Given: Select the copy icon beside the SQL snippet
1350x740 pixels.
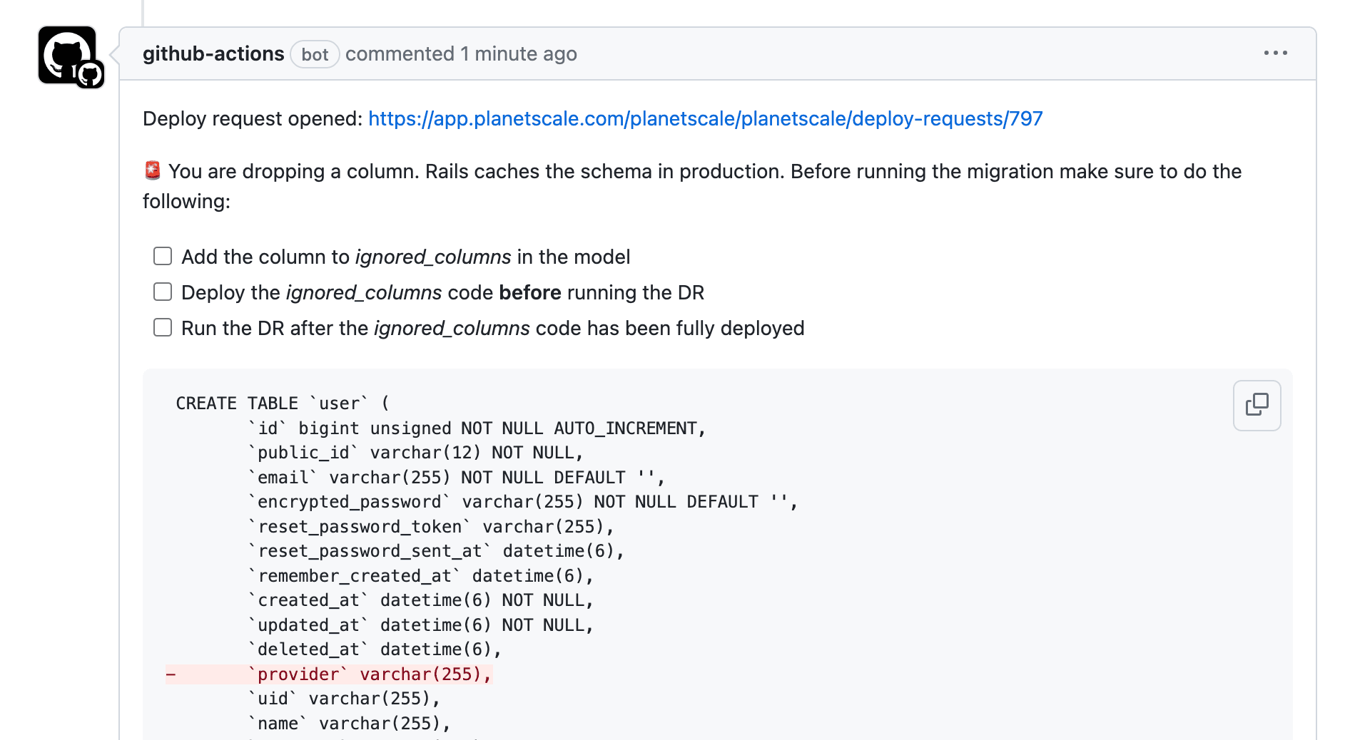Looking at the screenshot, I should (x=1256, y=405).
